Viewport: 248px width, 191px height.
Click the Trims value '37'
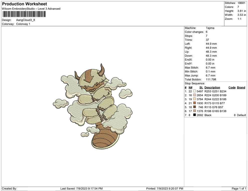[x=207, y=40]
